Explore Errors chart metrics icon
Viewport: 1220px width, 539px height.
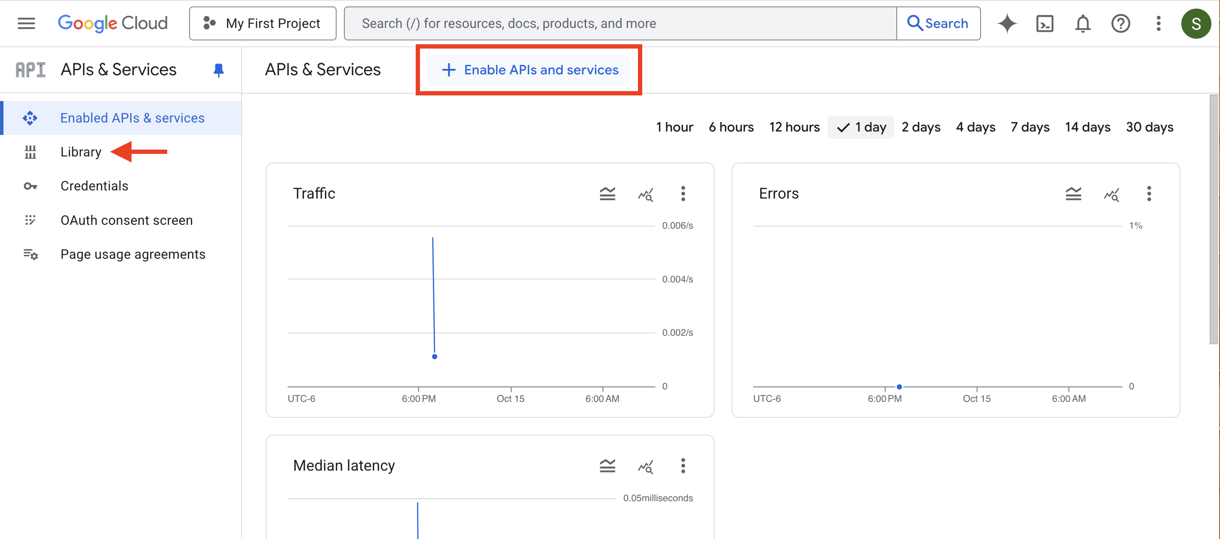point(1111,194)
